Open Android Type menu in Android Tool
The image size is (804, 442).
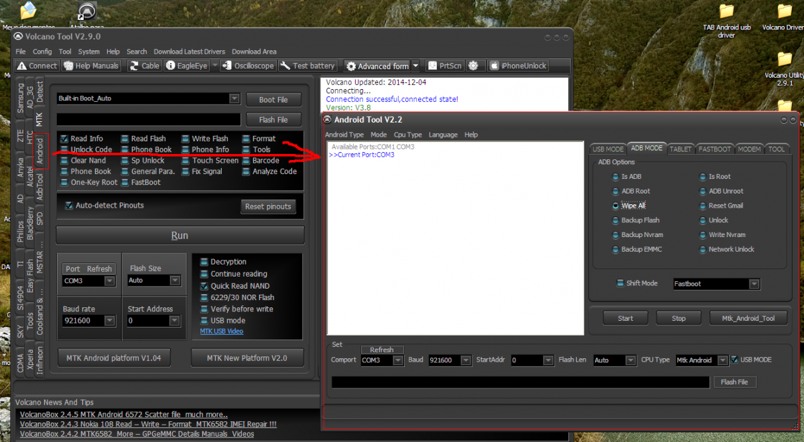(x=344, y=135)
